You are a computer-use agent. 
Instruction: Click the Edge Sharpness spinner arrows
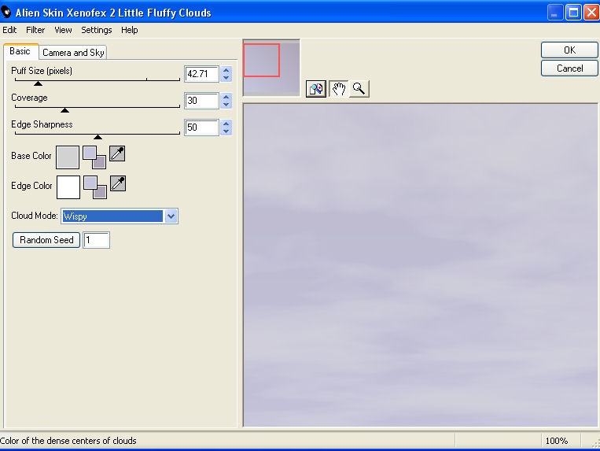point(226,128)
